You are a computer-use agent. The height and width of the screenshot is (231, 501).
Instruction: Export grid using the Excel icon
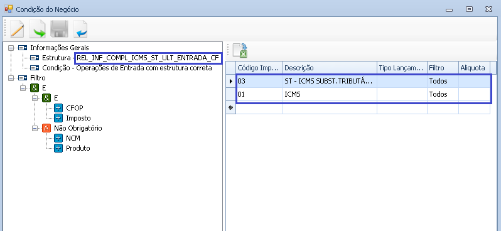tap(240, 50)
